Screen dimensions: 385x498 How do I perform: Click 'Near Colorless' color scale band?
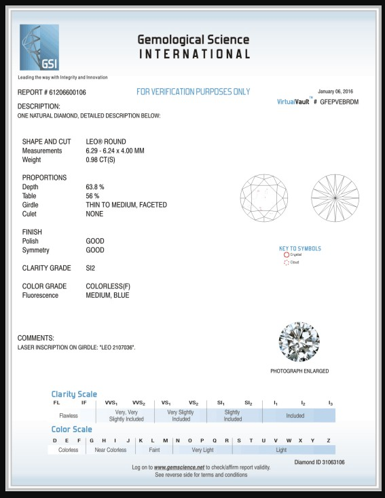coord(110,450)
